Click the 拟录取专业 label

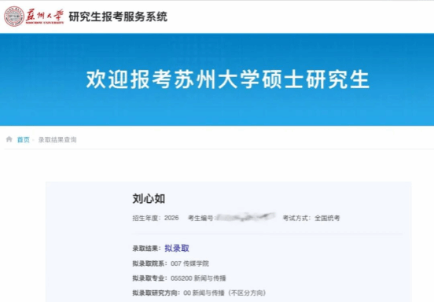149,278
